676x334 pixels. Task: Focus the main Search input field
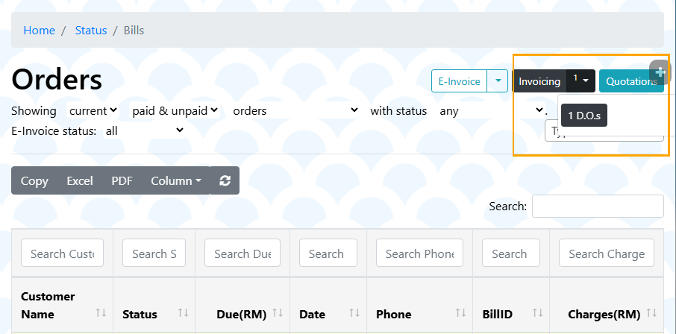(x=598, y=206)
